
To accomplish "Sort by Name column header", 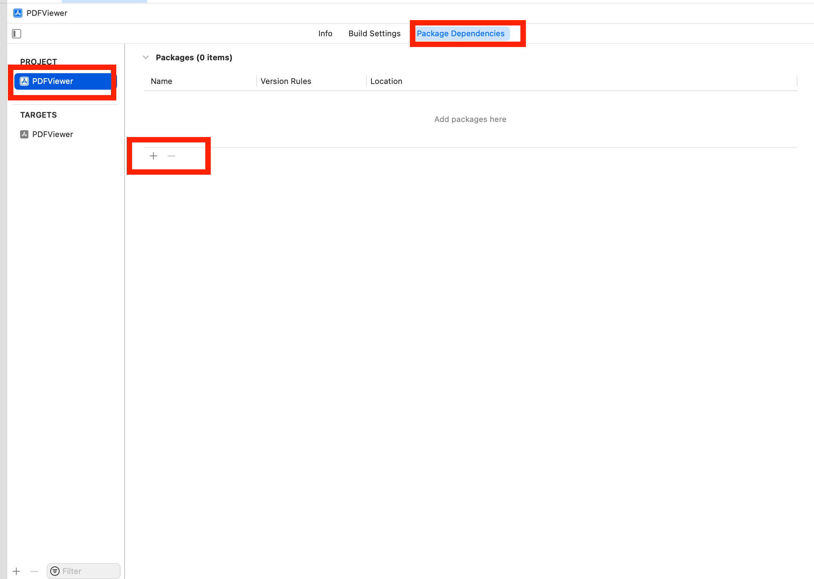I will pos(162,81).
